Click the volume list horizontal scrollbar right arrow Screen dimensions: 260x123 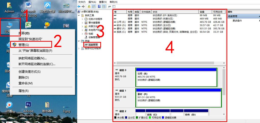coord(224,63)
